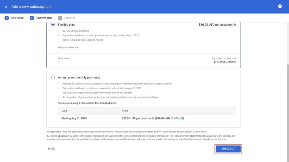Image resolution: width=289 pixels, height=162 pixels.
Task: Click the Payment plan step label
Action: click(43, 18)
